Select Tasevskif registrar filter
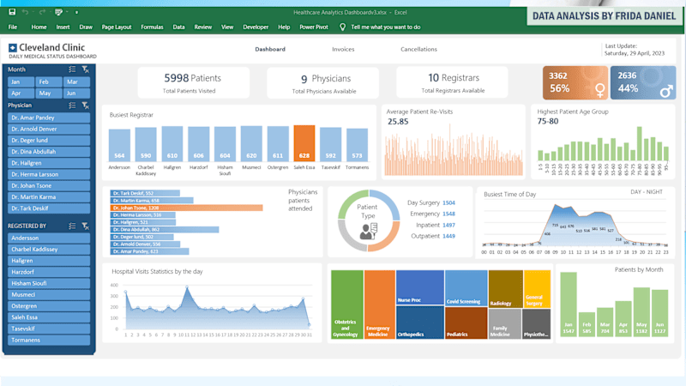This screenshot has height=386, width=686. point(49,329)
